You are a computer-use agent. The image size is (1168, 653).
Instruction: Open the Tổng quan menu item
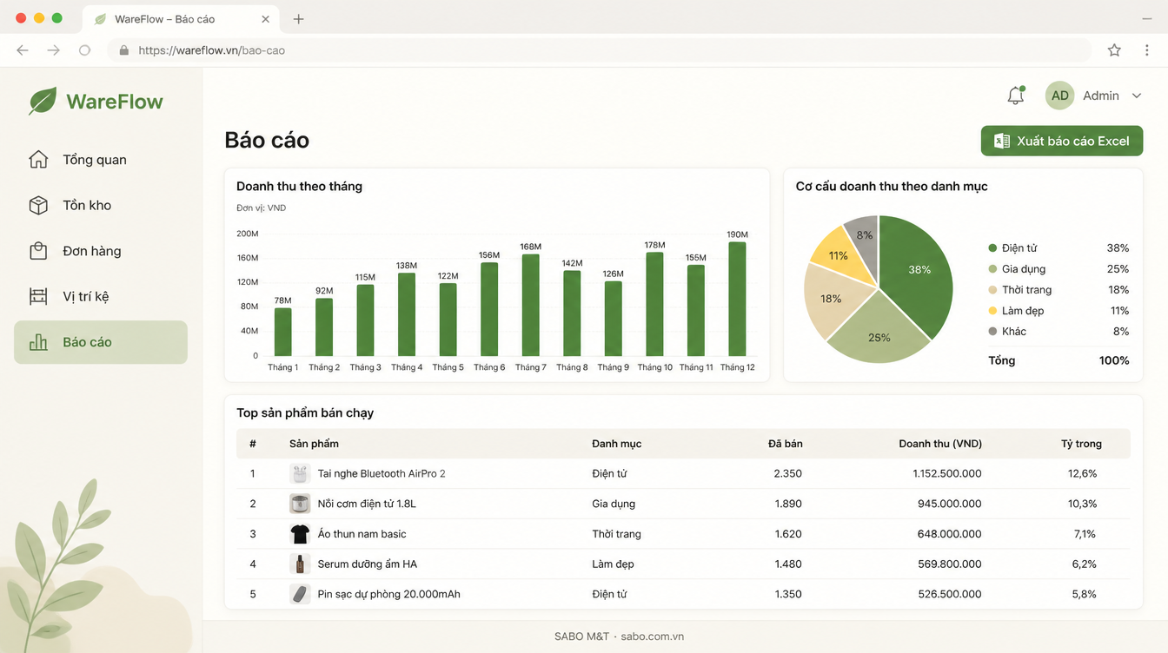[x=101, y=160]
